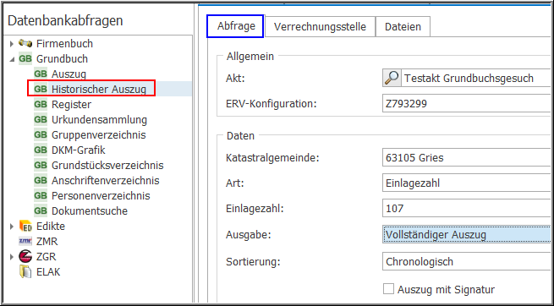Click the ERV-Konfiguration: label
The image size is (554, 306).
point(271,103)
